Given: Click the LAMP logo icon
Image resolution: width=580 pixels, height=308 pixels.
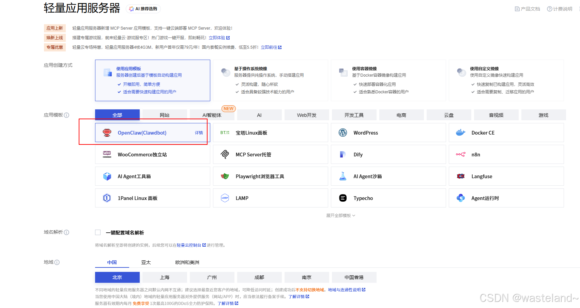Looking at the screenshot, I should tap(225, 198).
